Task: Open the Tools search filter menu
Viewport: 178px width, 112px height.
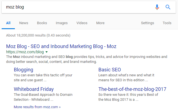Action: (x=167, y=23)
